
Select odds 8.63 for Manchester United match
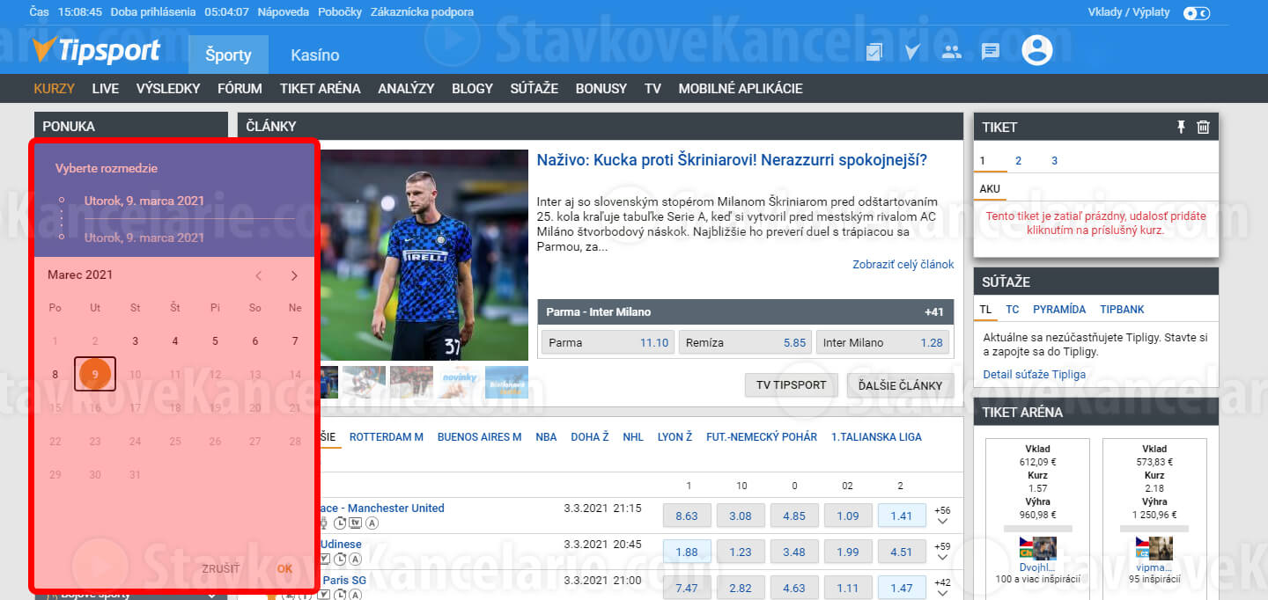pyautogui.click(x=686, y=516)
